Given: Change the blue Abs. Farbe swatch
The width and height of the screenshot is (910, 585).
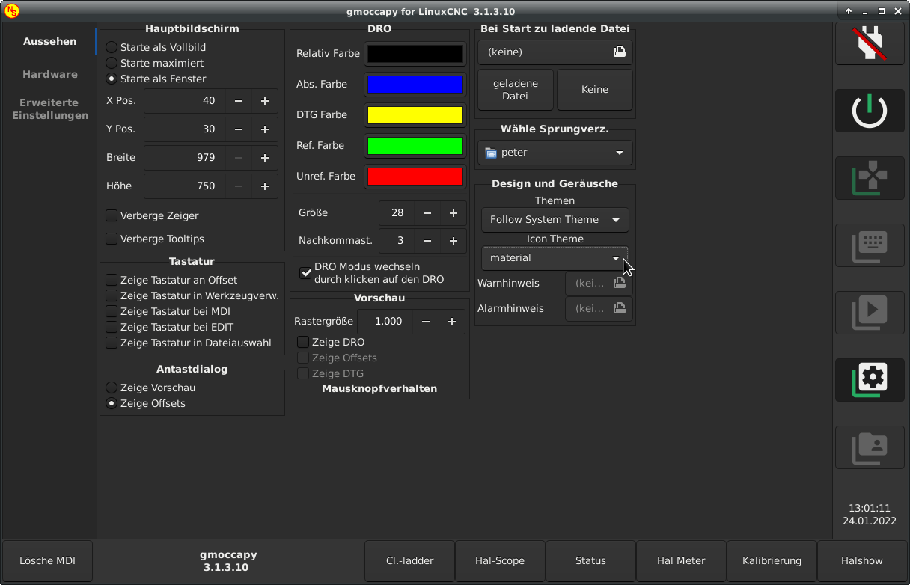Looking at the screenshot, I should tap(415, 85).
